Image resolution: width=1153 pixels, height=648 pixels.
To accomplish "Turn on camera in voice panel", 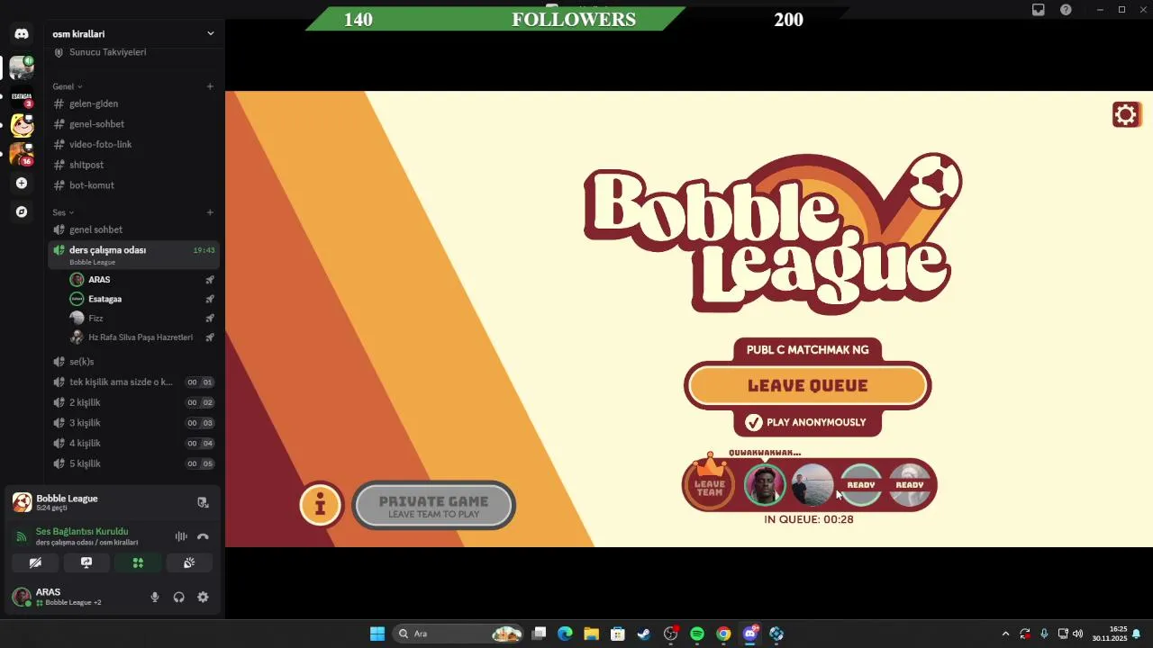I will tap(35, 562).
